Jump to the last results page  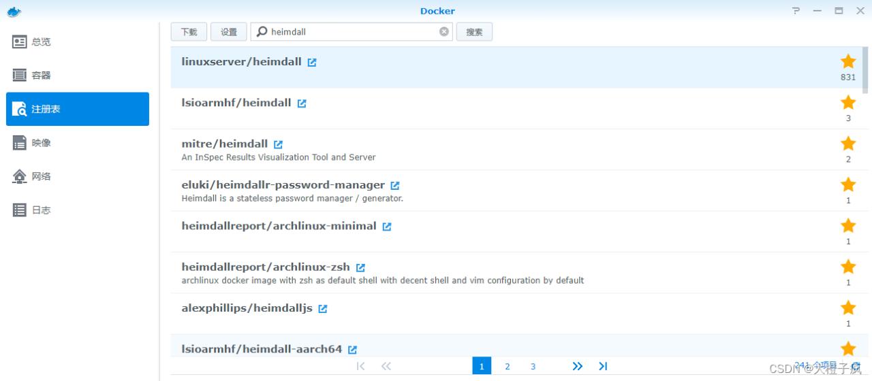tap(603, 366)
